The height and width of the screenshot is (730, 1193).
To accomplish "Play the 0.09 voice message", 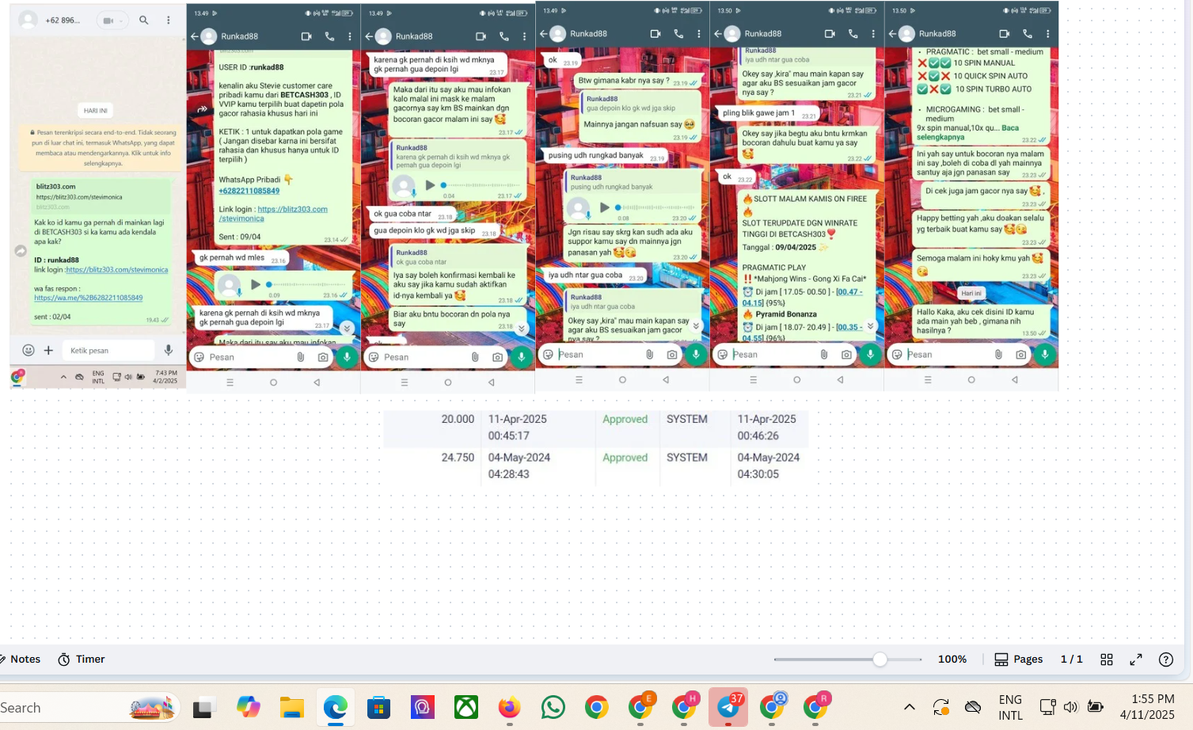I will (x=255, y=284).
